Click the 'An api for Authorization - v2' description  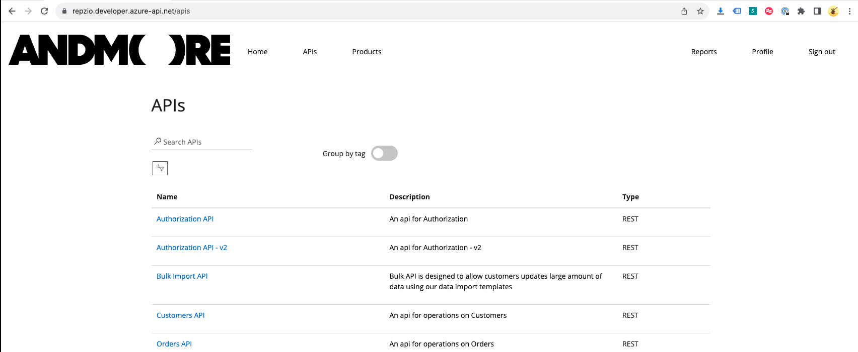435,248
